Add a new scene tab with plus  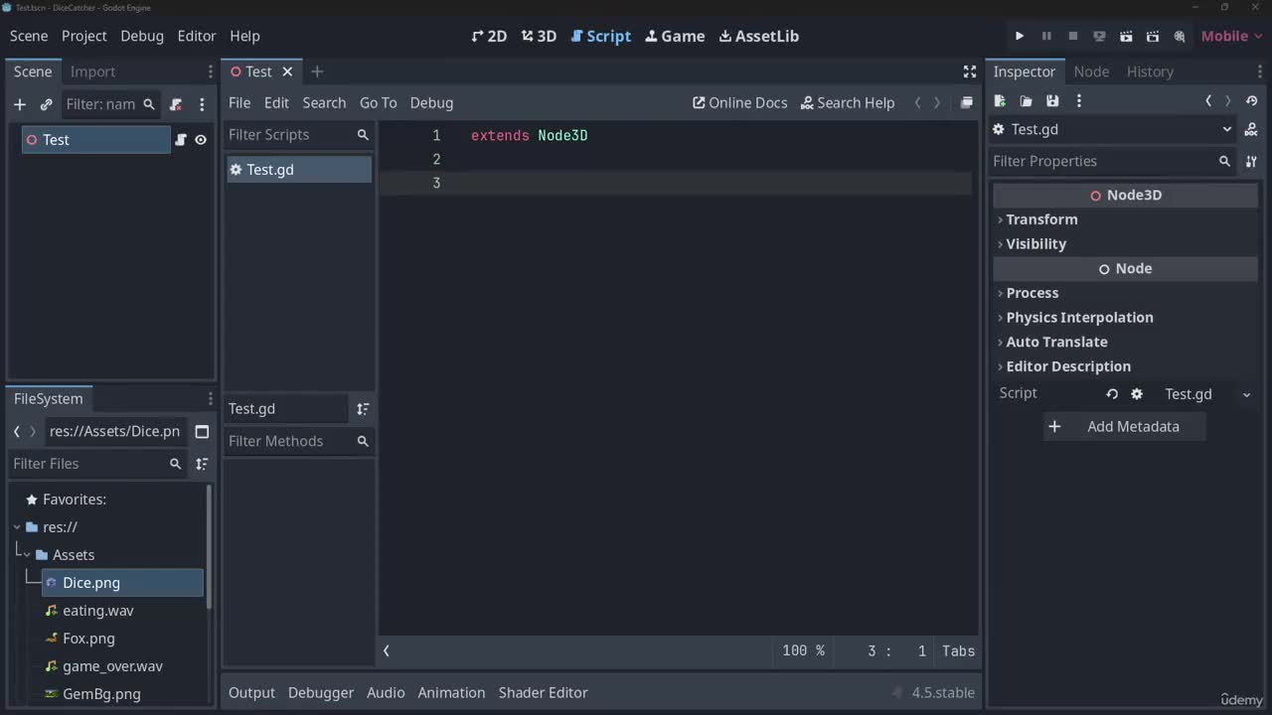(x=317, y=71)
